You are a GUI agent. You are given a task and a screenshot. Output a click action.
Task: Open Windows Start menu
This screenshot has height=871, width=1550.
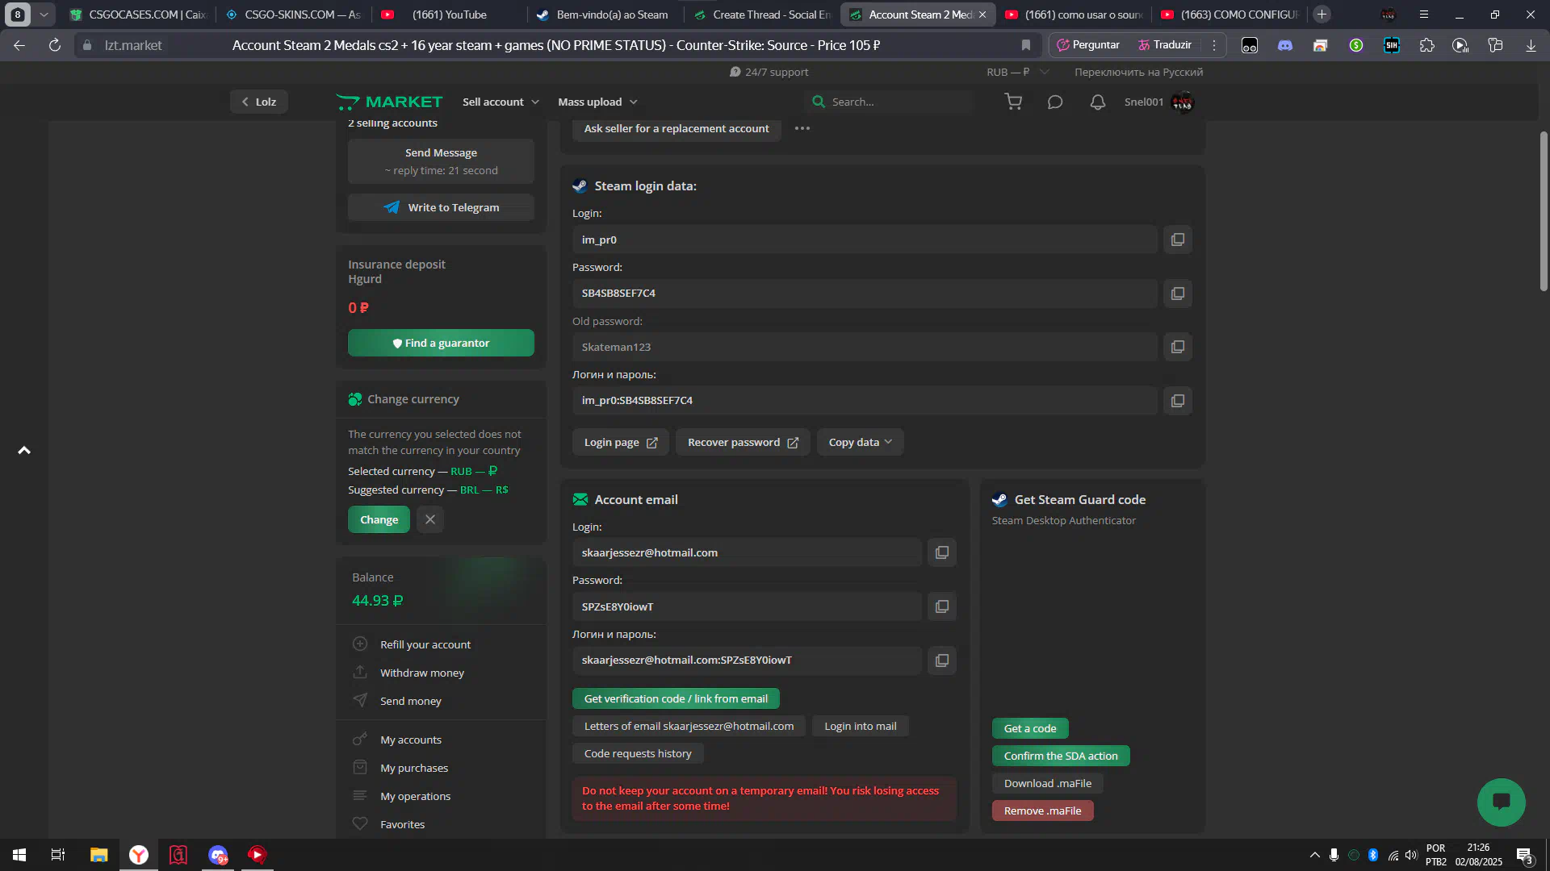pos(19,855)
